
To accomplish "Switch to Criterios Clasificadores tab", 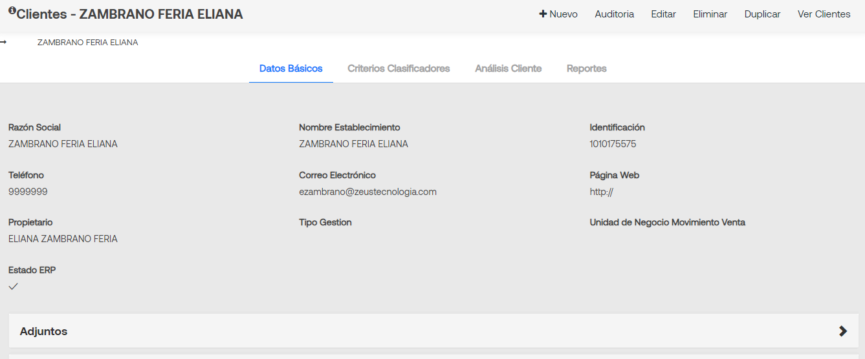I will click(x=399, y=68).
